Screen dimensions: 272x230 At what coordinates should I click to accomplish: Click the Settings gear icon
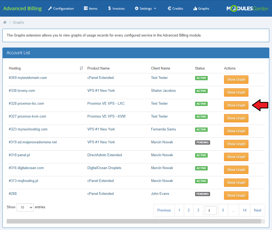coord(137,8)
